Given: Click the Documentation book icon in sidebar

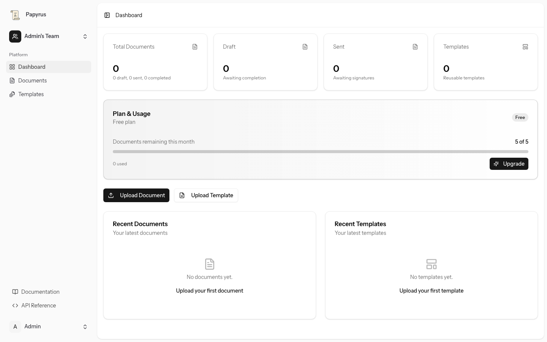Looking at the screenshot, I should (x=15, y=292).
